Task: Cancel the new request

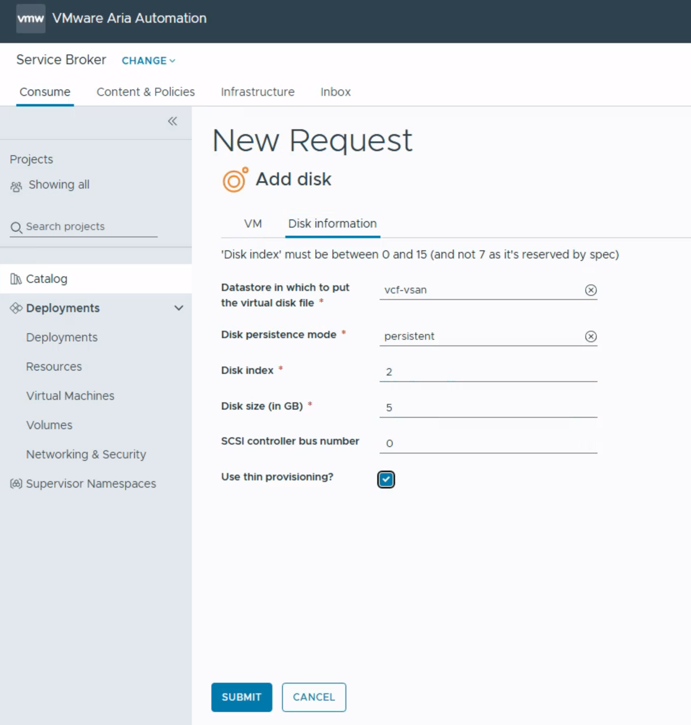Action: tap(314, 697)
